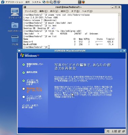128x135 pixels.
Task: Click the Fedora logo in the panel
Action: tap(2, 2)
